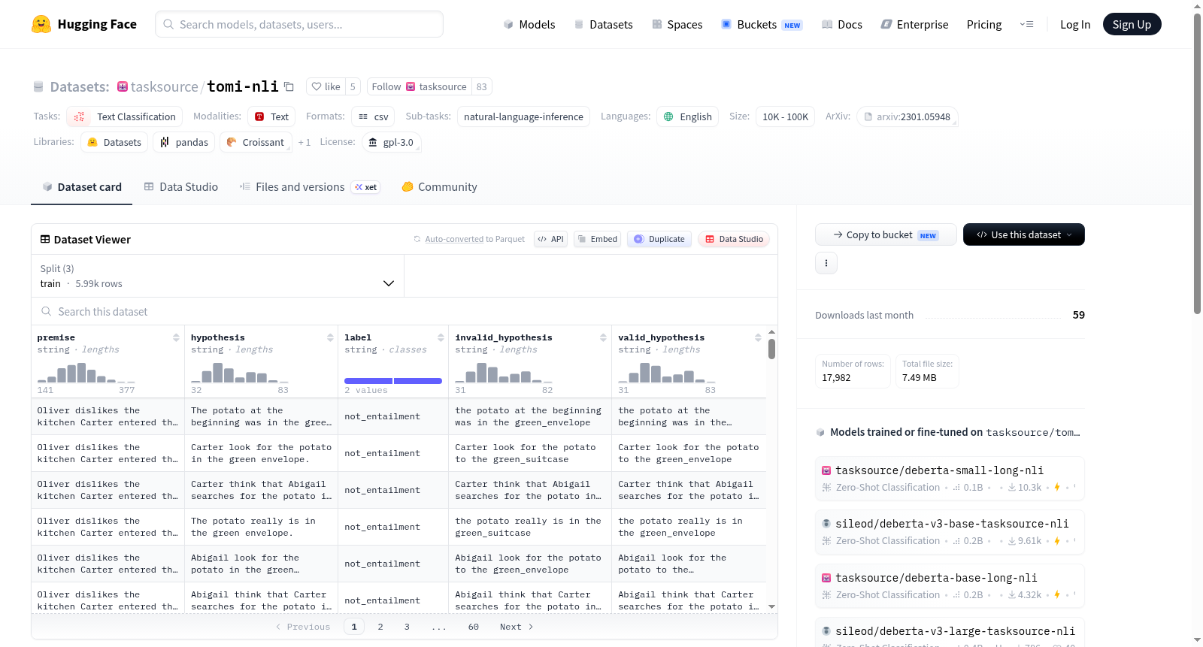This screenshot has width=1203, height=647.
Task: Open the navigation overflow menu icon
Action: [x=1026, y=24]
